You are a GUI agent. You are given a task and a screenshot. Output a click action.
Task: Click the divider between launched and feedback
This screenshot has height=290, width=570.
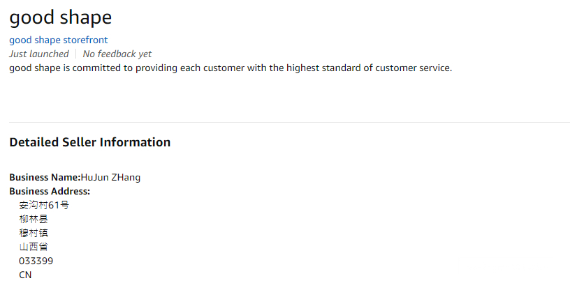click(75, 54)
